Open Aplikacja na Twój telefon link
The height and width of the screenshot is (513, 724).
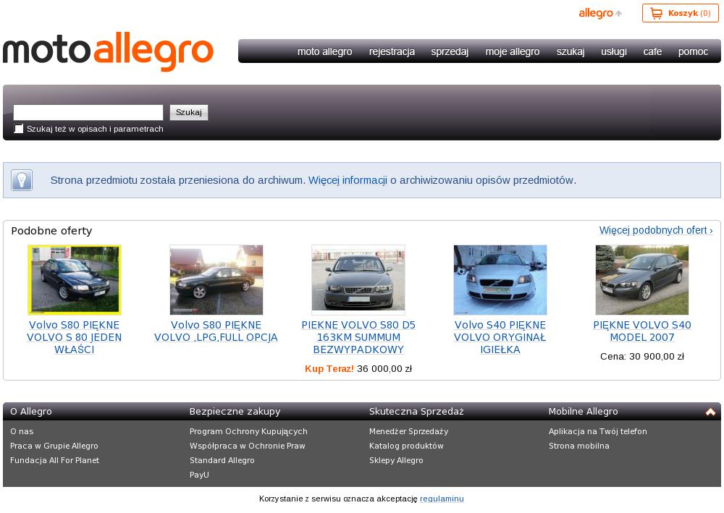tap(597, 431)
